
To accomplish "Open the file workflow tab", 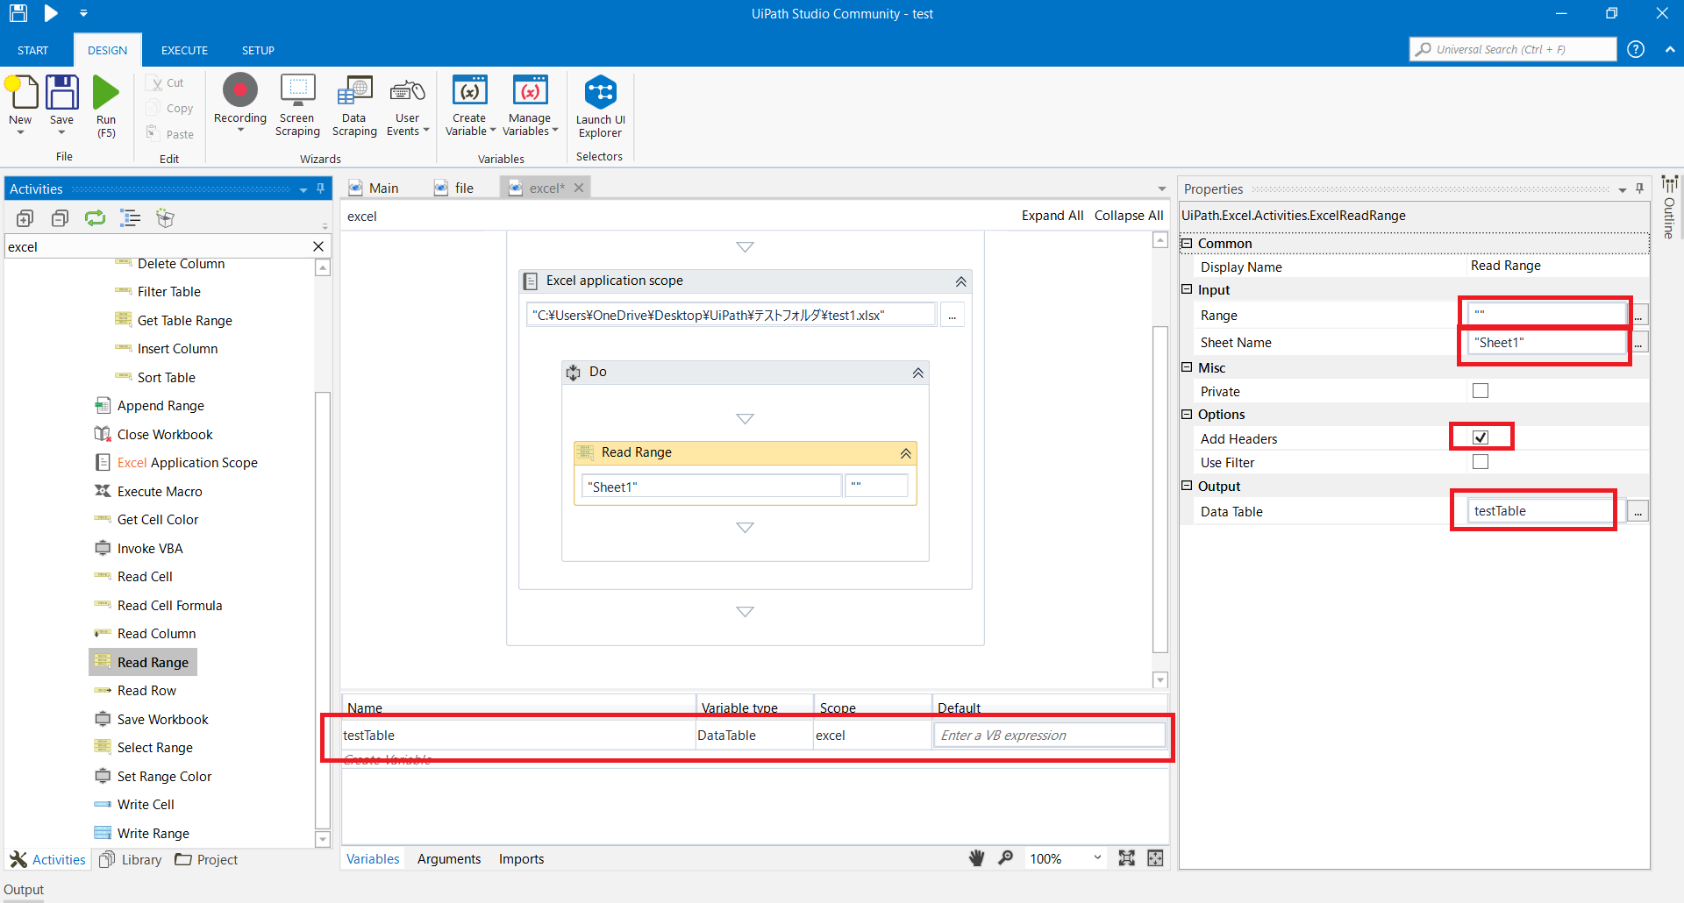I will (454, 188).
